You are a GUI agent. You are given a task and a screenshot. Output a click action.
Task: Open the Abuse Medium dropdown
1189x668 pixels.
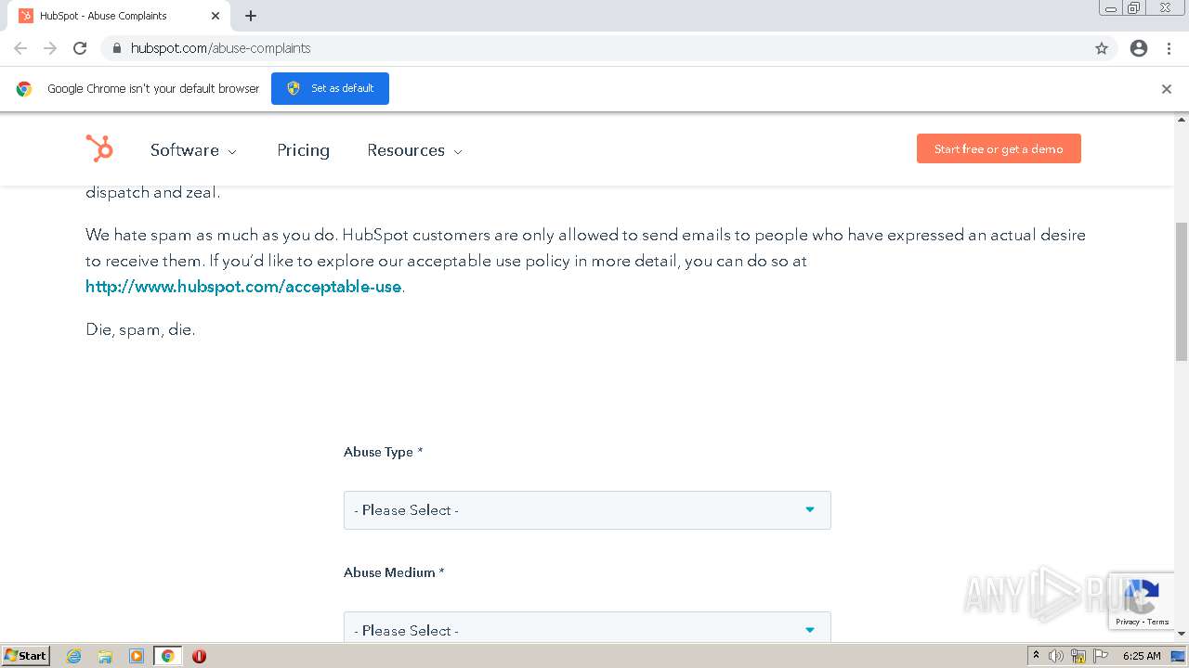point(587,627)
